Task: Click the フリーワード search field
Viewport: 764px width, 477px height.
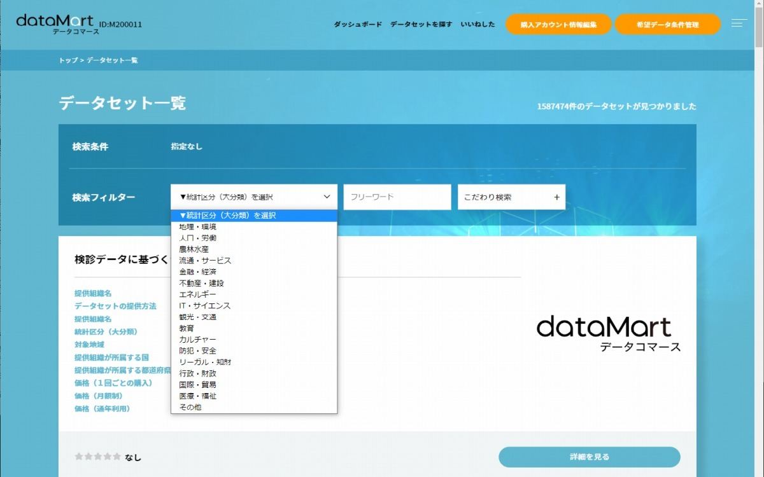Action: coord(397,197)
